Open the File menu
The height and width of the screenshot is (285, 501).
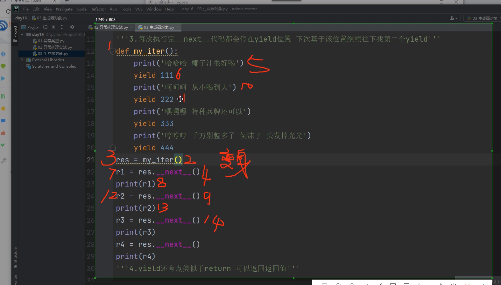click(x=25, y=9)
